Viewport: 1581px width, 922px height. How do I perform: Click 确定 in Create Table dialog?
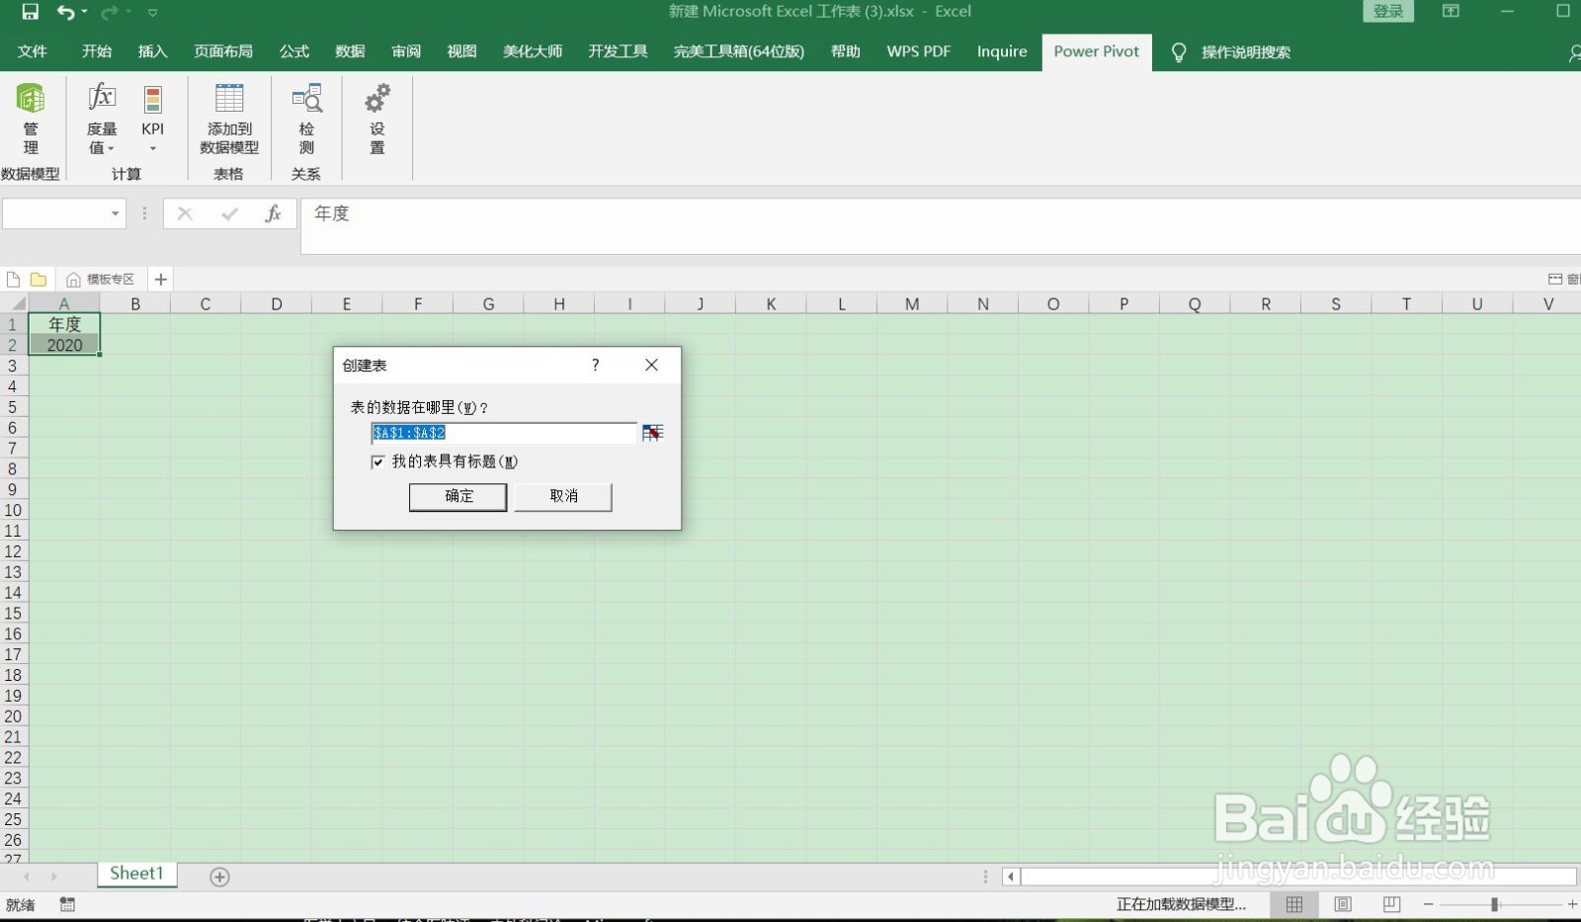tap(458, 496)
